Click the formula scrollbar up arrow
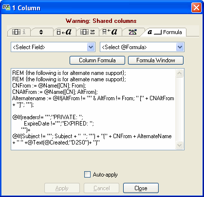Viewport: 204px width, 197px height. point(179,73)
